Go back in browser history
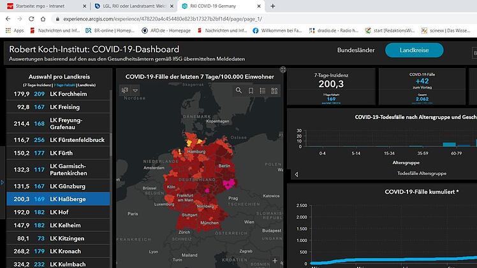The image size is (477, 268). (x=8, y=19)
